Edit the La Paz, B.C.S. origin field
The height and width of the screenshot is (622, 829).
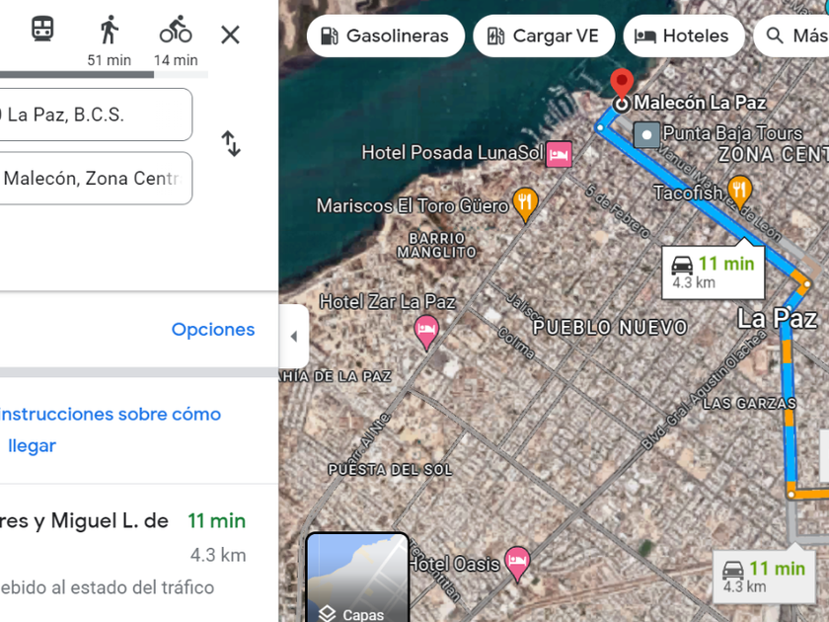(96, 115)
